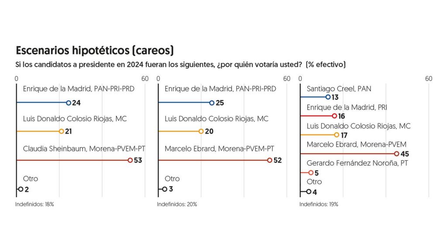The width and height of the screenshot is (447, 252).
Task: Click the "Indefinidos: 20%" footnote
Action: click(177, 204)
